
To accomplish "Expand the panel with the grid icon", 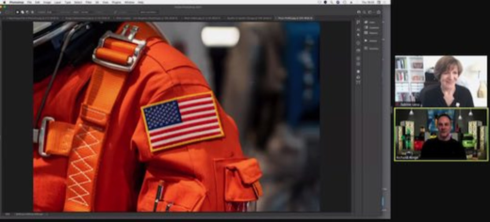I will tap(371, 33).
